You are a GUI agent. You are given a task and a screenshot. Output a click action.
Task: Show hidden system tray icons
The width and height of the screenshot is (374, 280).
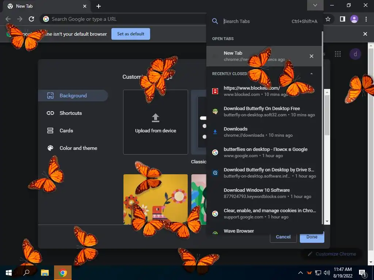tap(301, 273)
